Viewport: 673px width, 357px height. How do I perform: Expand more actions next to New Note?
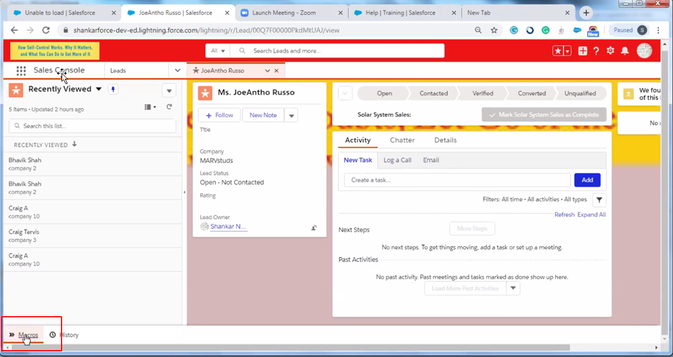point(292,116)
